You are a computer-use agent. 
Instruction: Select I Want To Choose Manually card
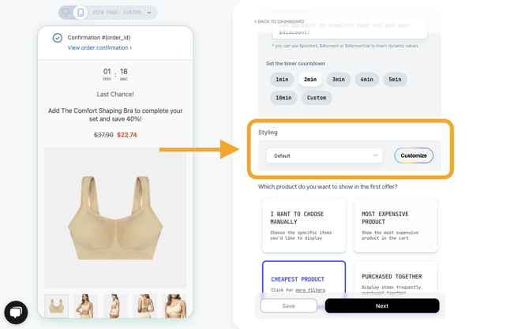coord(304,225)
